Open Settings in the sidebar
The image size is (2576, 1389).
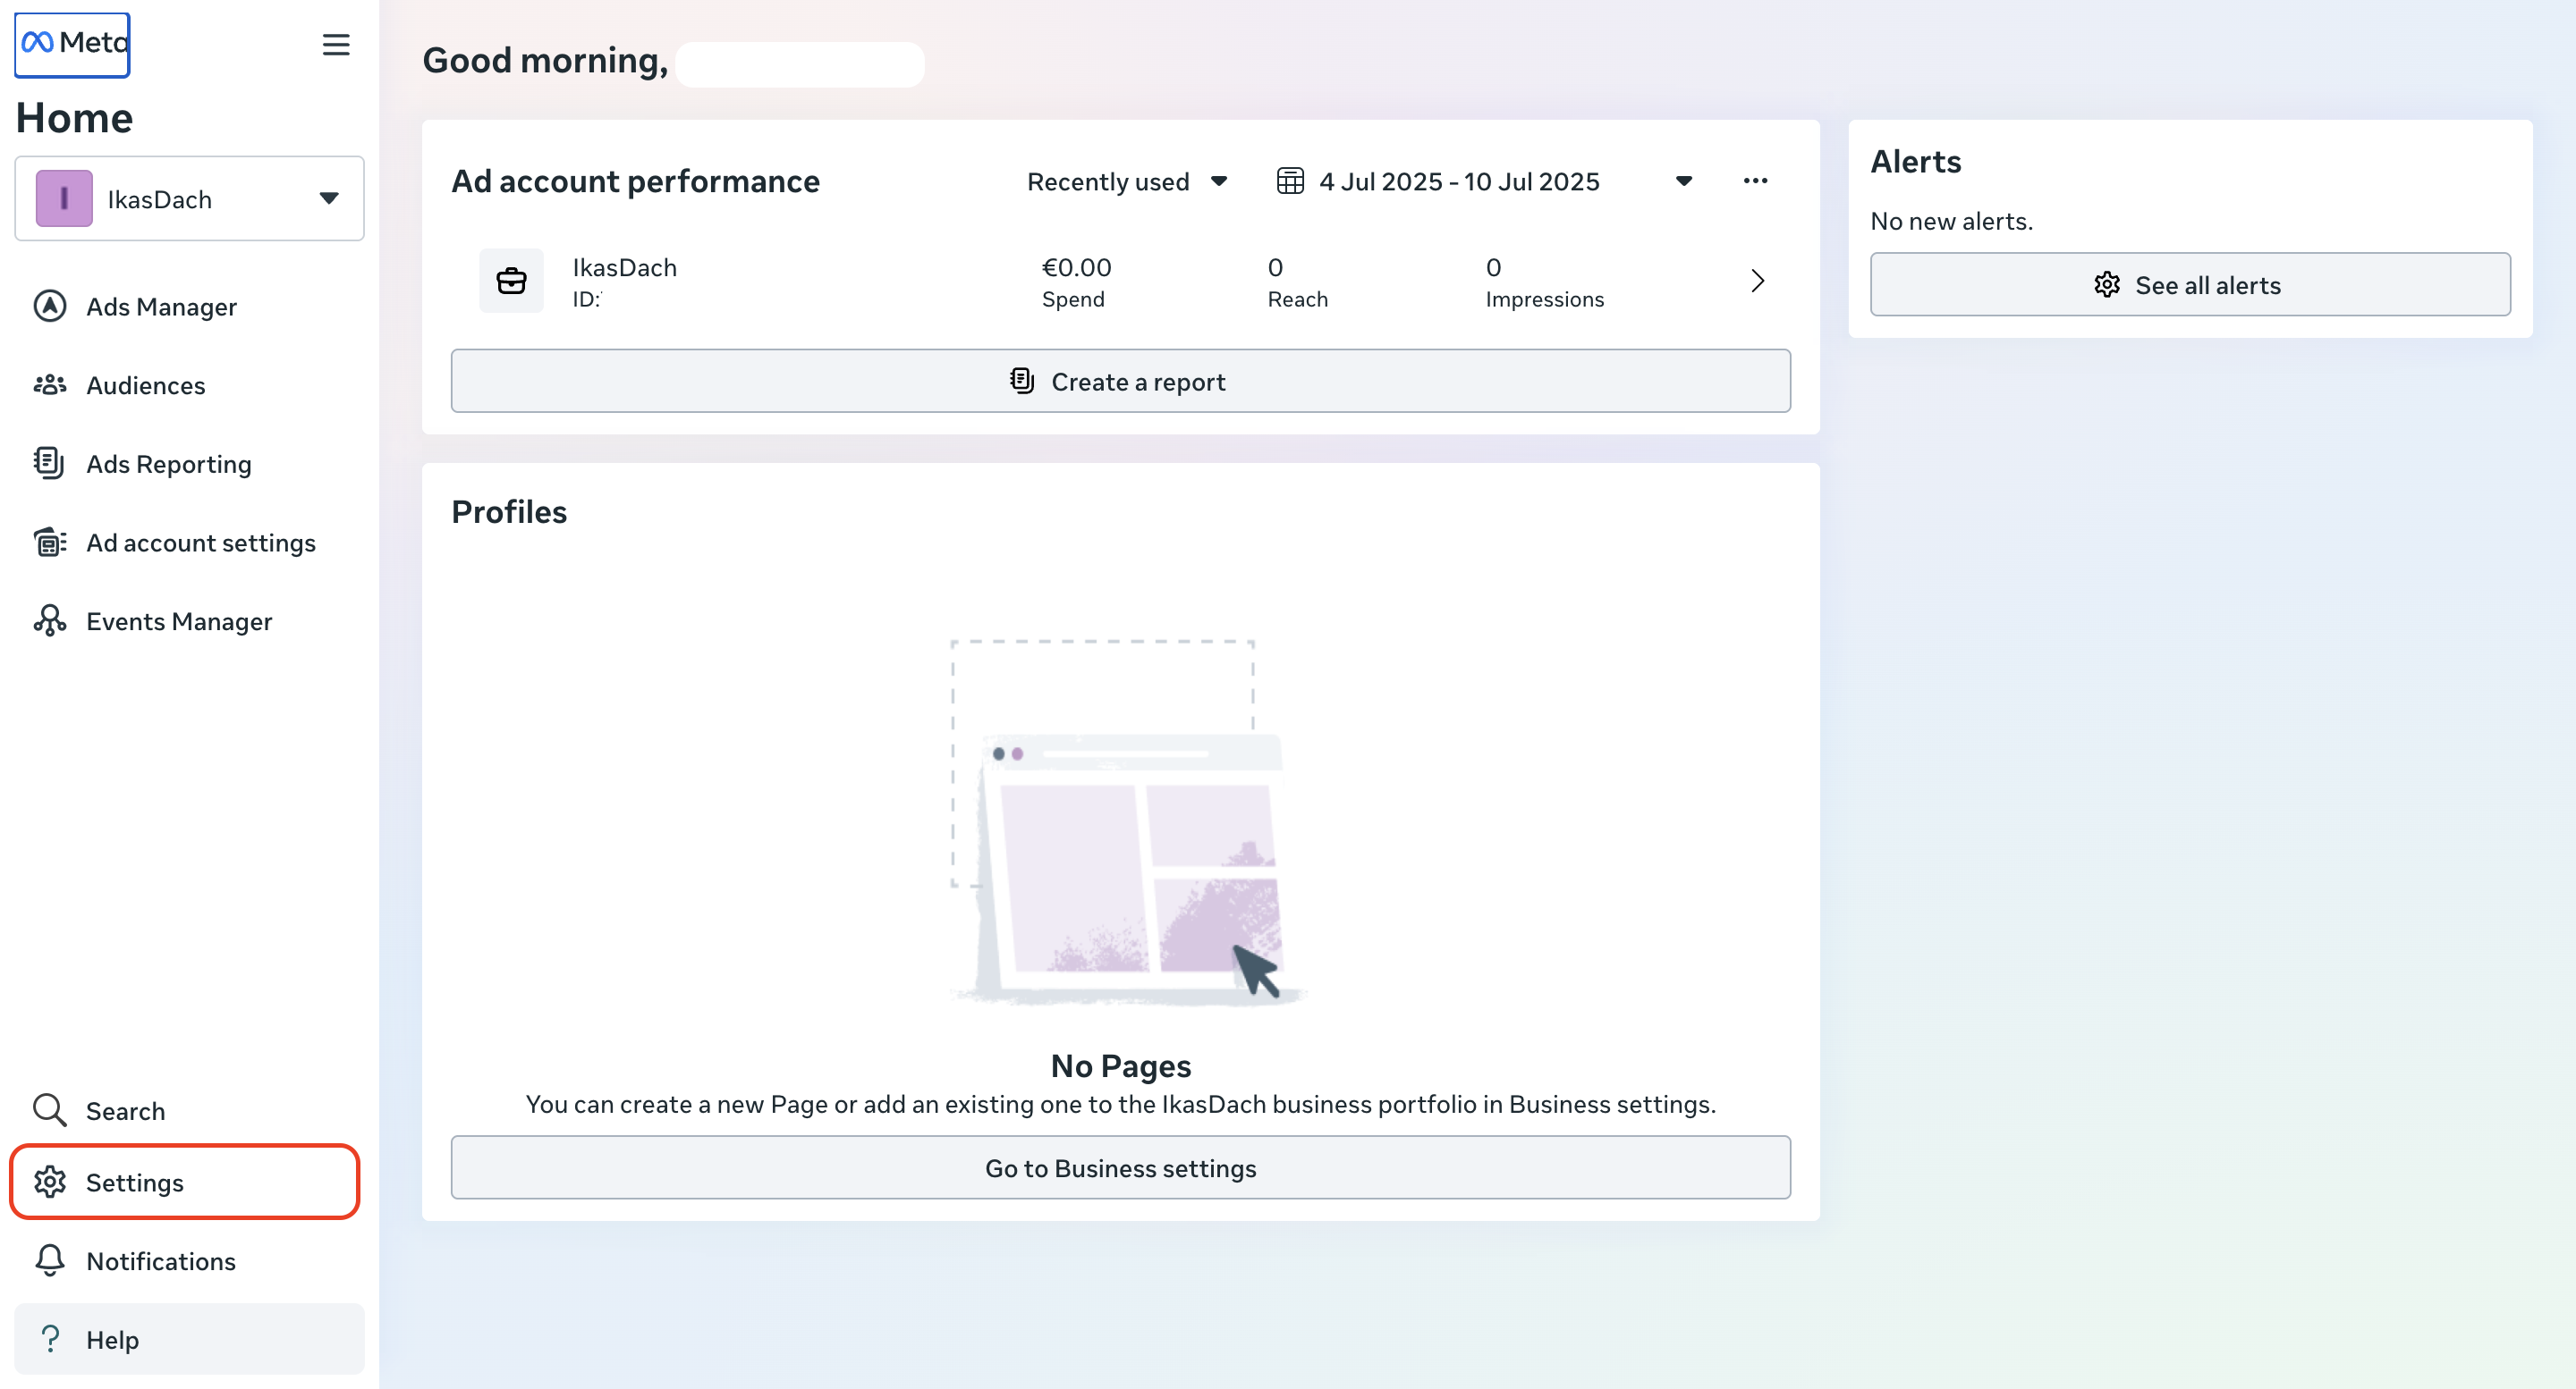pyautogui.click(x=185, y=1183)
